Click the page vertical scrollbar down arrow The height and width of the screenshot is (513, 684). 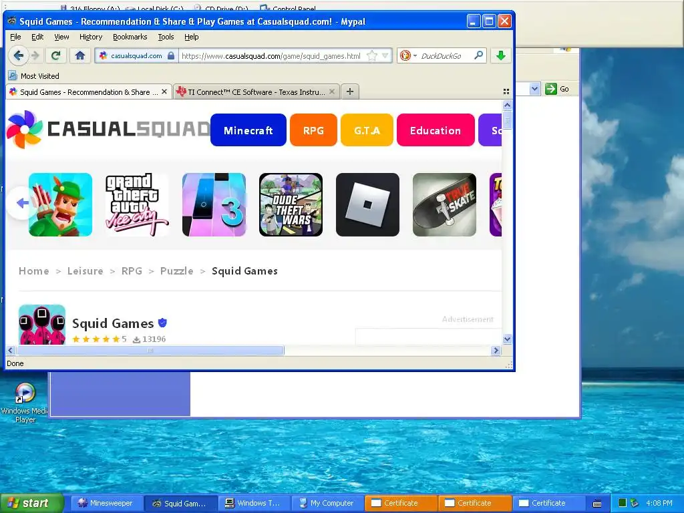pyautogui.click(x=507, y=339)
